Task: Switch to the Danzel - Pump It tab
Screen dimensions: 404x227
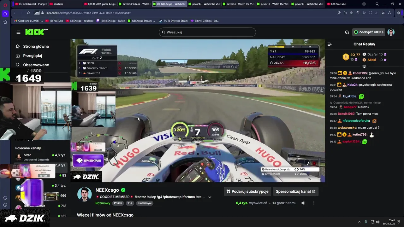Action: (x=31, y=4)
